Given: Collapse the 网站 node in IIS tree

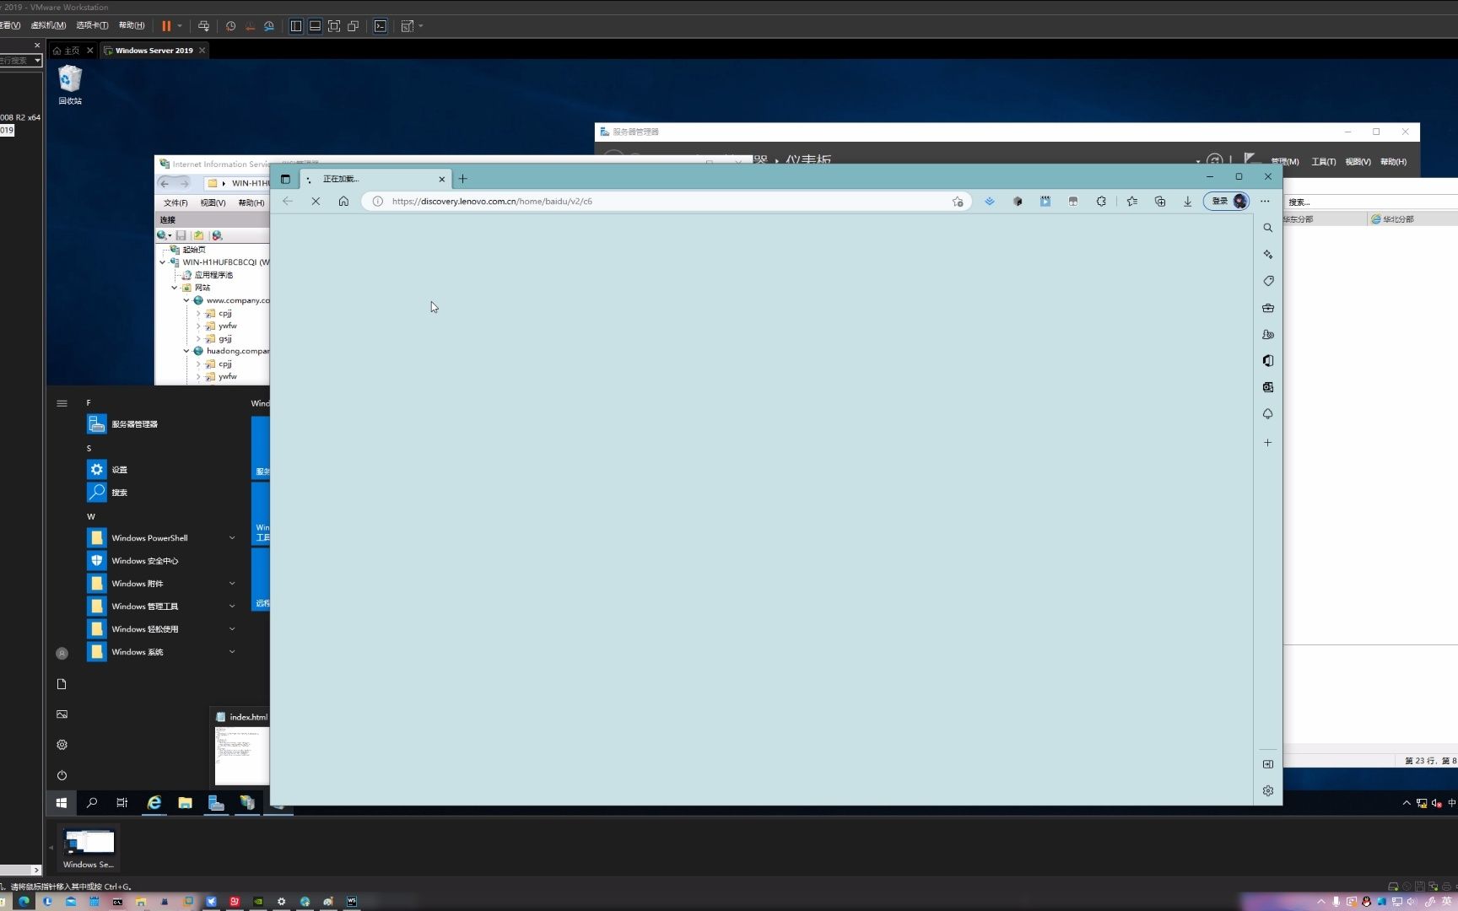Looking at the screenshot, I should click(x=175, y=288).
